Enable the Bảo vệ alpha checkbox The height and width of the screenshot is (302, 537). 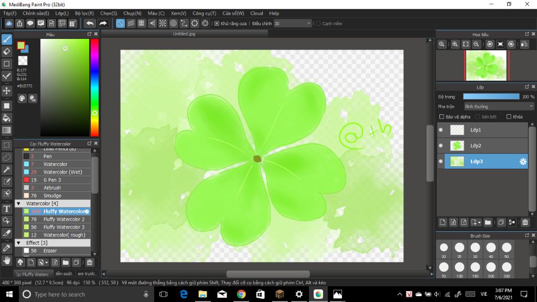point(442,117)
